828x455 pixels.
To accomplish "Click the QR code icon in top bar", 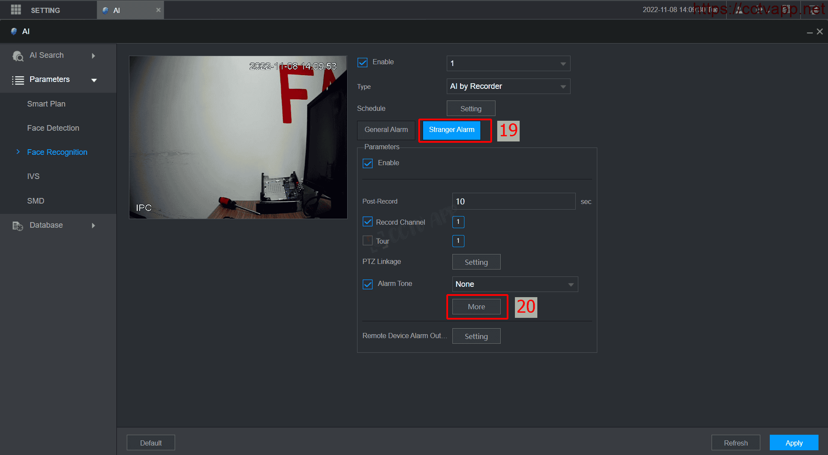I will click(786, 10).
